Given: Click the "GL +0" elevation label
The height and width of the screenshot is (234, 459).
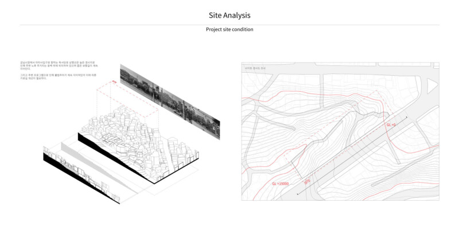Looking at the screenshot, I should [x=392, y=124].
